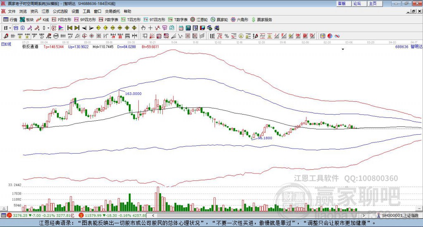Viewport: 423px width, 227px height.
Task: Open the T四方形 tool
Action: (131, 20)
